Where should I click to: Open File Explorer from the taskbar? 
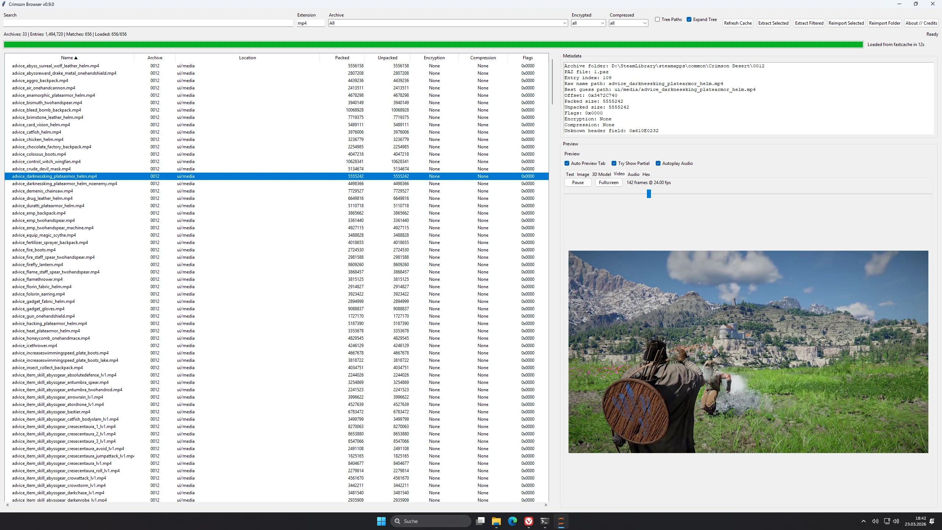pos(496,521)
